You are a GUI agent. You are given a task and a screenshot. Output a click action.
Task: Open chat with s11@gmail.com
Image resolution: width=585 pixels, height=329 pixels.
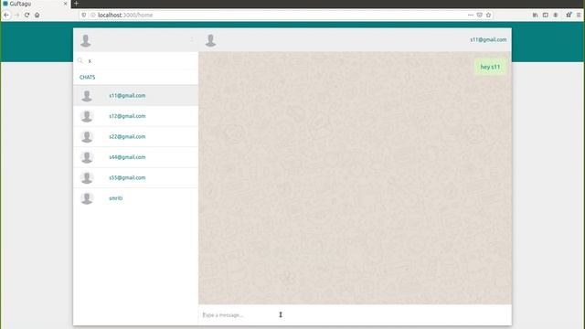136,95
